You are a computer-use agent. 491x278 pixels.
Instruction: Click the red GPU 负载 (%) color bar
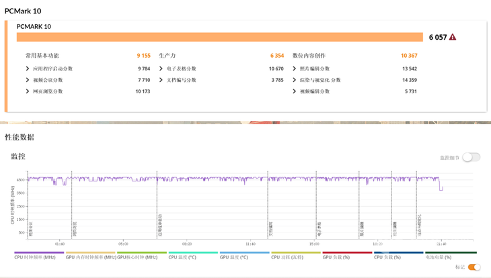(346, 252)
